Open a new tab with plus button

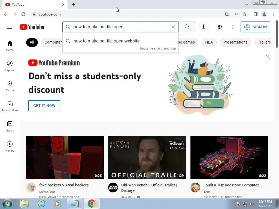pyautogui.click(x=74, y=5)
